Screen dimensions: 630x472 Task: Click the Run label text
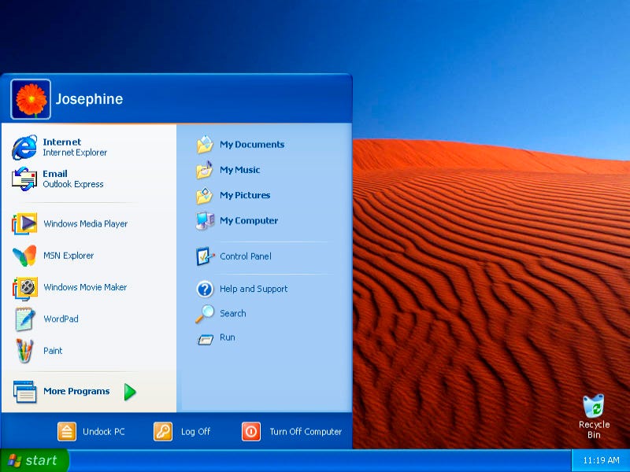tap(228, 337)
